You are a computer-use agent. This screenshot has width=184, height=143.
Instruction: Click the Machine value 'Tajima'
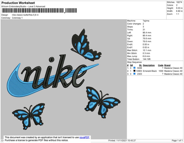(146, 21)
